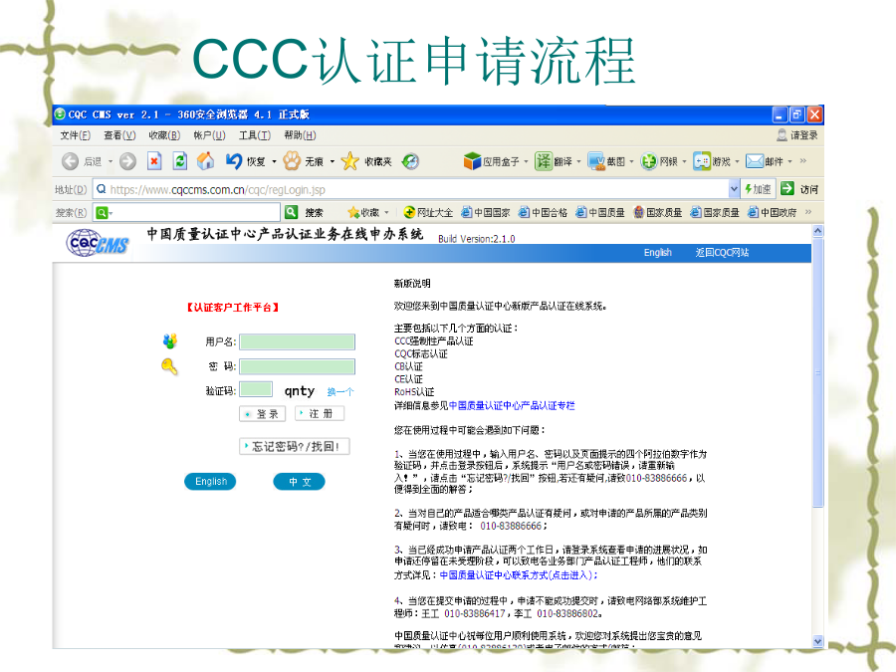Click the globe icon next to 收藏夹
This screenshot has height=672, width=896.
[410, 161]
